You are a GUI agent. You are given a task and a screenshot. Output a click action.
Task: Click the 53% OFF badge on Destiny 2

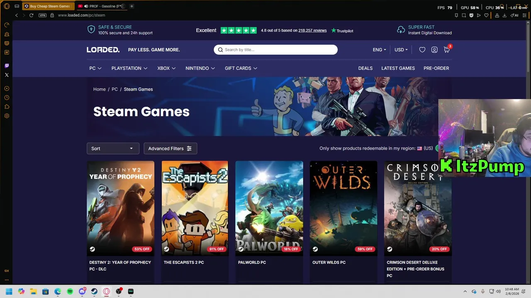pyautogui.click(x=142, y=249)
